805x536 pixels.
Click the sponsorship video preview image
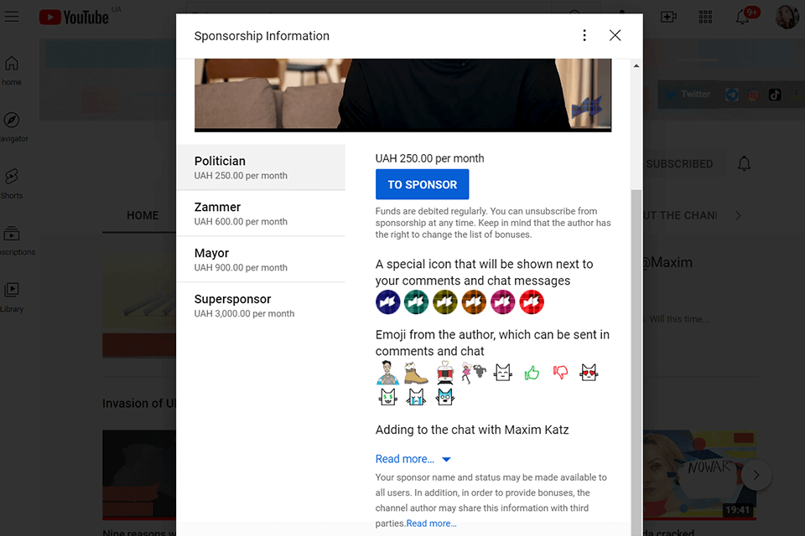[x=402, y=95]
